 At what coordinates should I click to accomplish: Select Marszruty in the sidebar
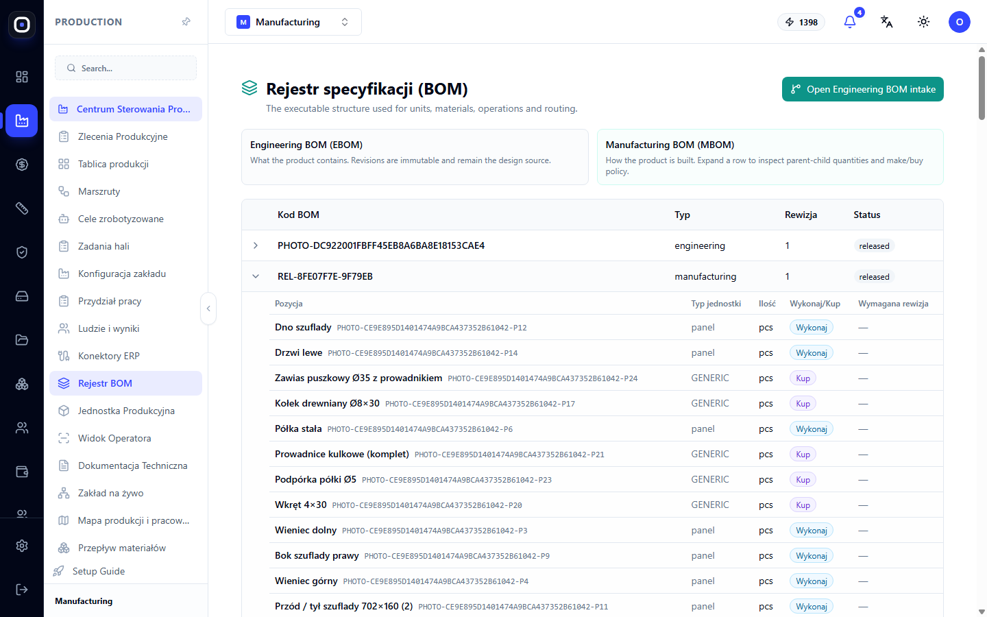(x=126, y=191)
